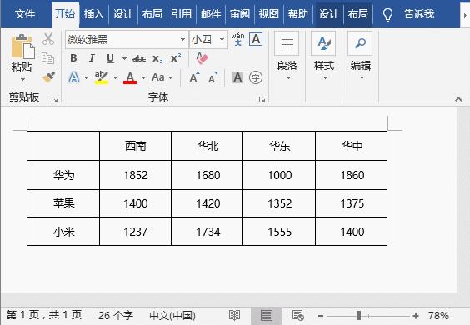
Task: Switch to Web Layout view icon
Action: point(298,315)
